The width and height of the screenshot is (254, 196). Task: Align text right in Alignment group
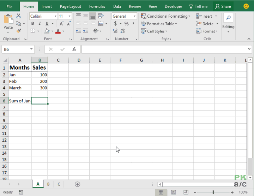(x=93, y=24)
